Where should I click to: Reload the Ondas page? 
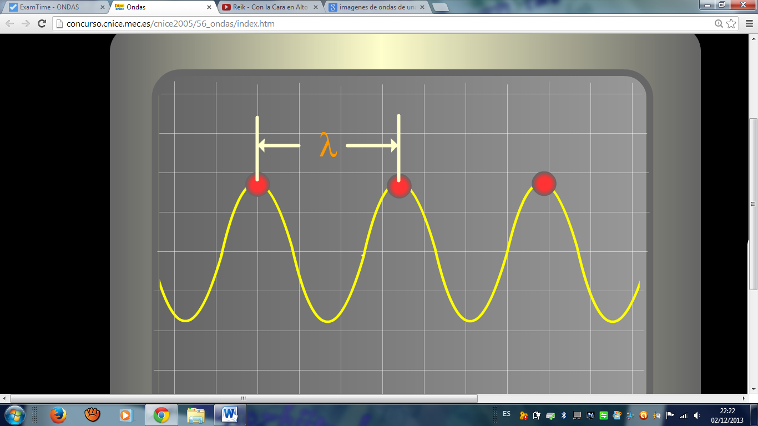[x=42, y=23]
